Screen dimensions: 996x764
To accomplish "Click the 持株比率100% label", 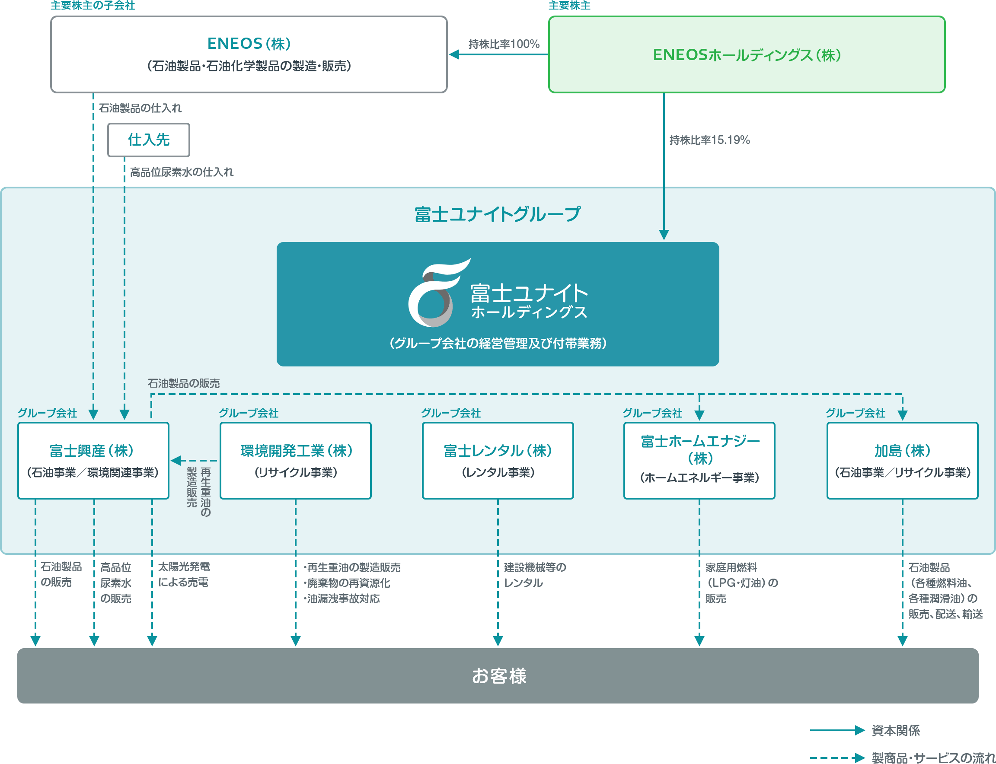I will tap(504, 44).
